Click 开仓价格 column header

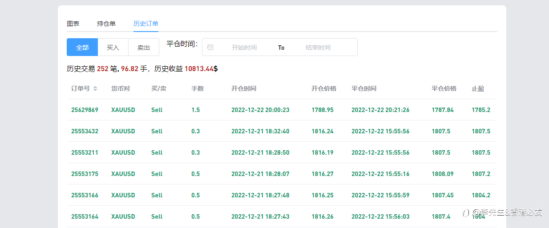(324, 88)
